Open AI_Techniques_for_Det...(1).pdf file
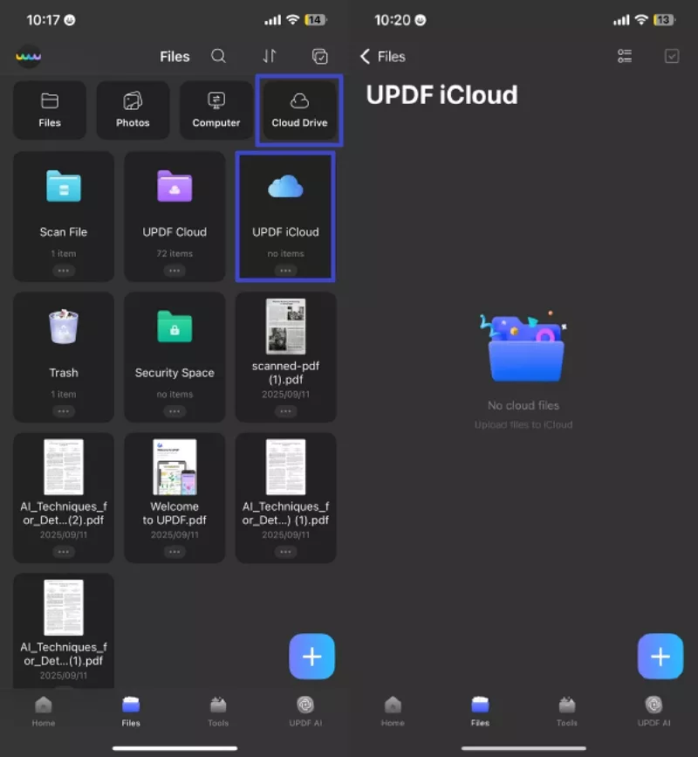Screen dimensions: 698x757 [x=64, y=630]
